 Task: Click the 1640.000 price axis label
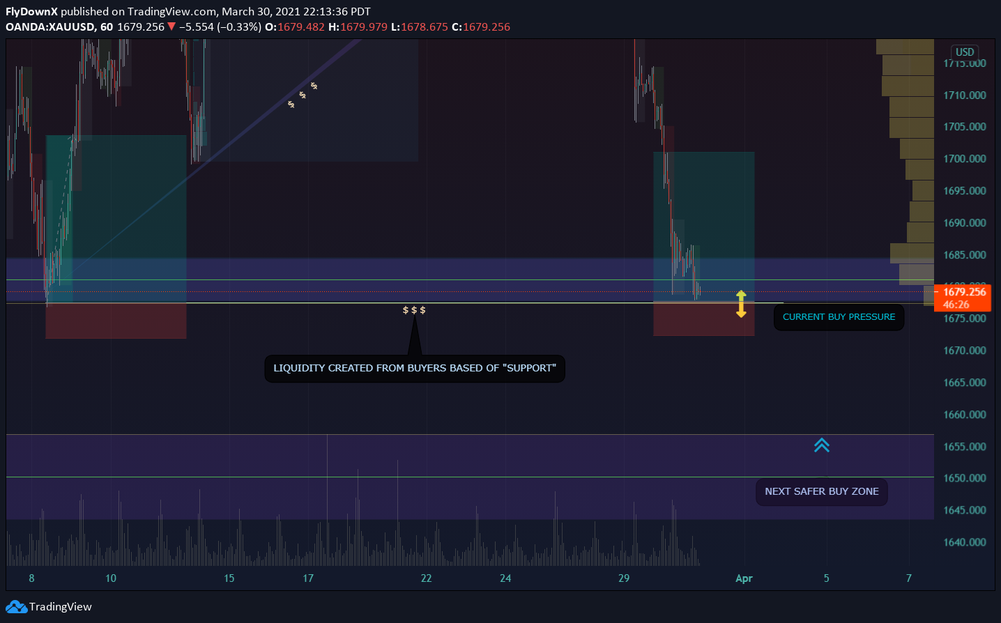pyautogui.click(x=965, y=542)
